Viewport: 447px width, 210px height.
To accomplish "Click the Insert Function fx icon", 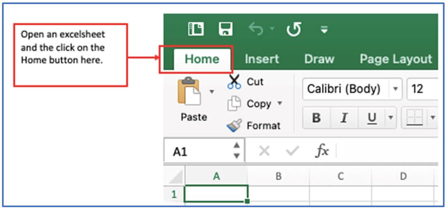I will [322, 151].
